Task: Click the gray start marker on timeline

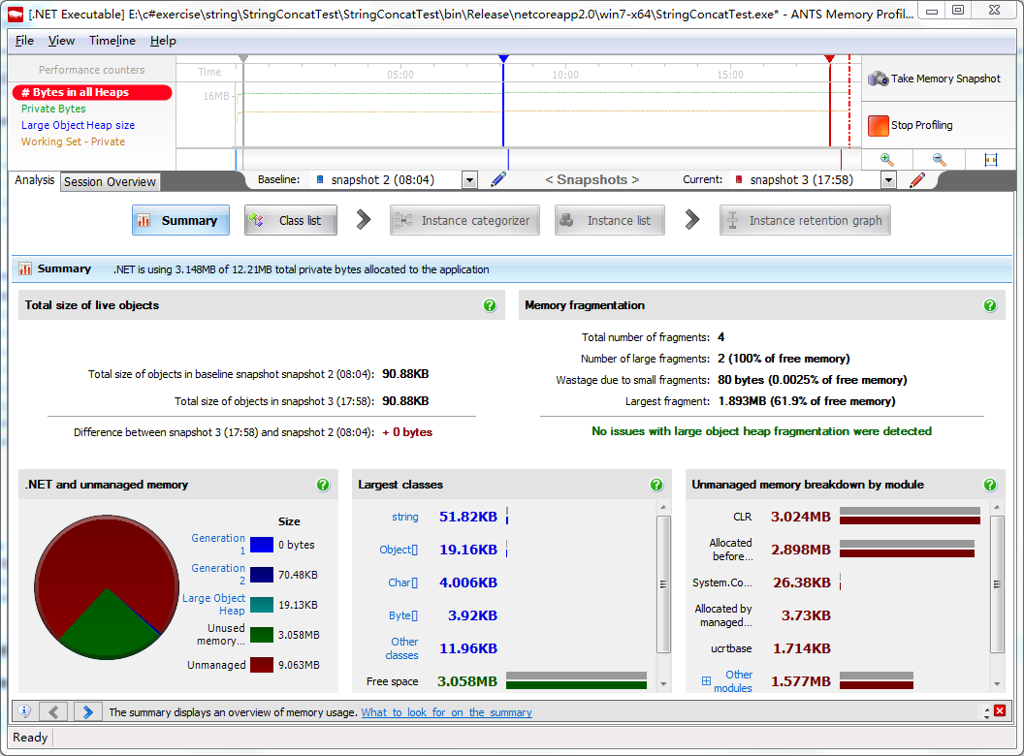Action: pos(243,59)
